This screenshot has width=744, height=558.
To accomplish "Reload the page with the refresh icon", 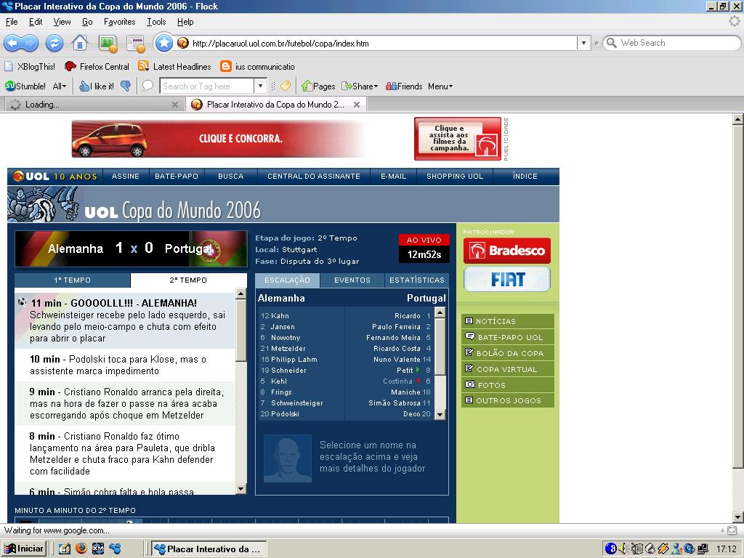I will 54,43.
